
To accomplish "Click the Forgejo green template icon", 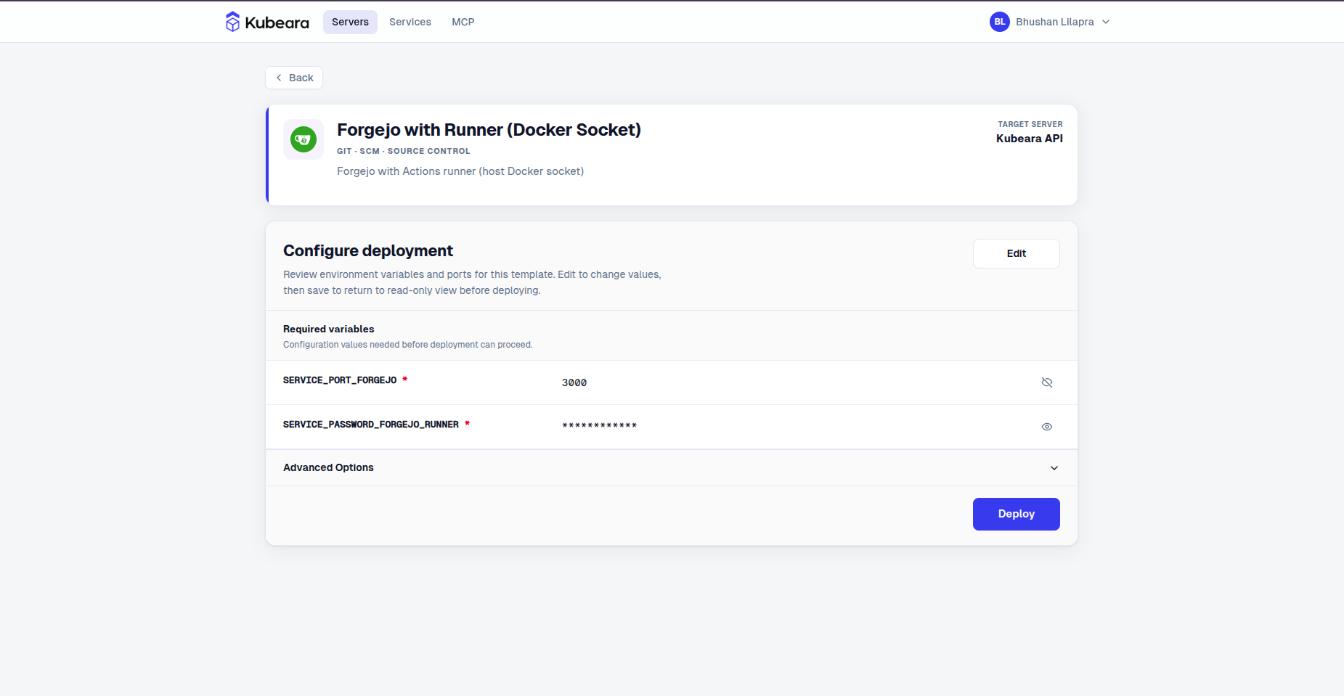I will click(x=304, y=139).
